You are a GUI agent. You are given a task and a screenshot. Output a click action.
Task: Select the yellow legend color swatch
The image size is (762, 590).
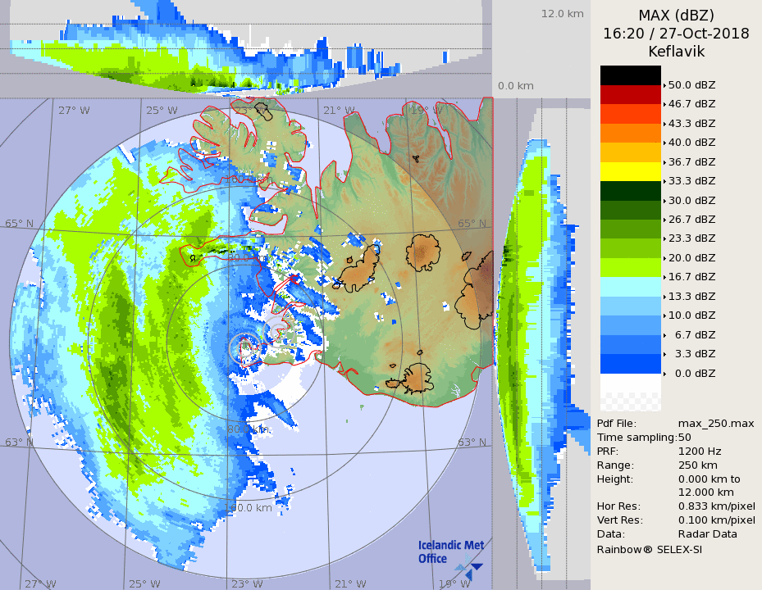630,170
